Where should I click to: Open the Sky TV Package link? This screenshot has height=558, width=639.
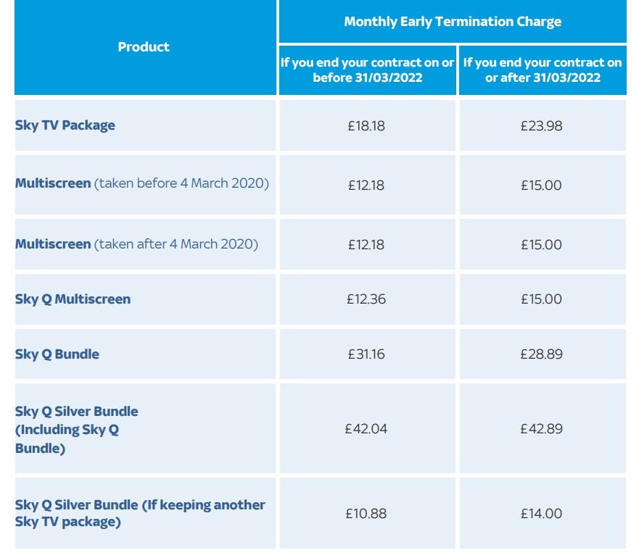(65, 125)
